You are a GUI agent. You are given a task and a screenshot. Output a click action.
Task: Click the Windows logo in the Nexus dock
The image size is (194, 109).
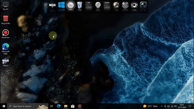point(61,5)
